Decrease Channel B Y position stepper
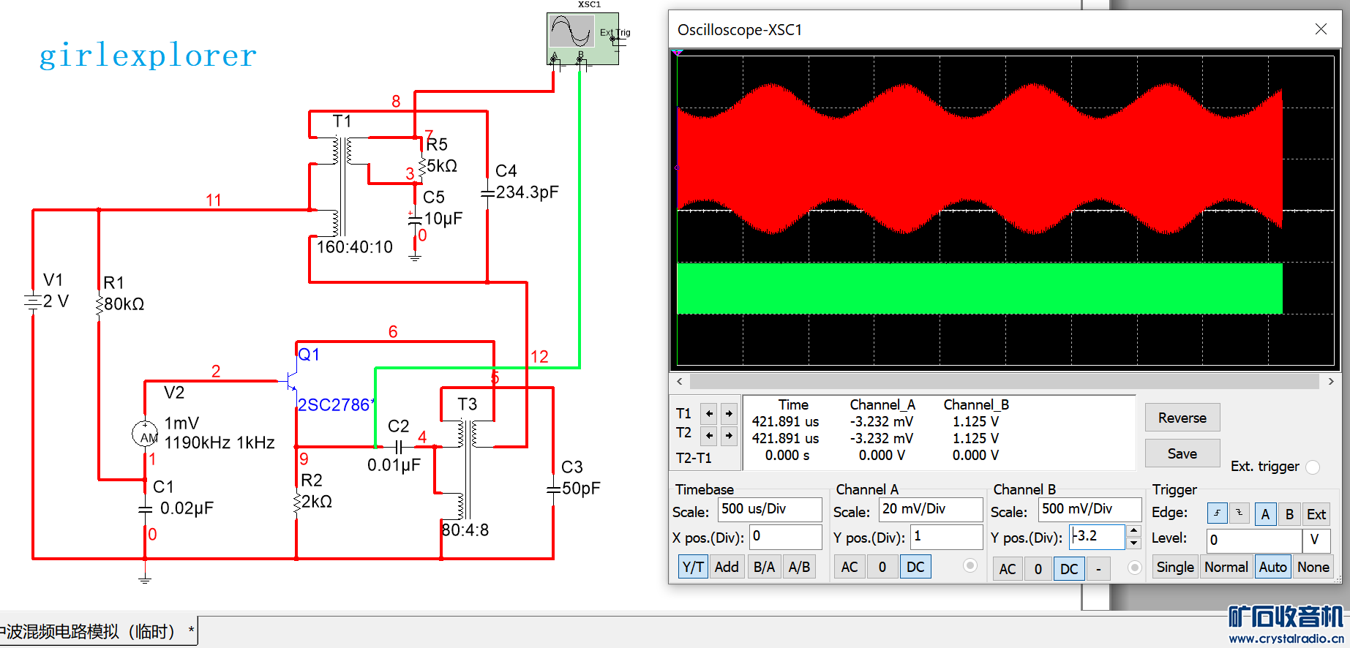The height and width of the screenshot is (648, 1350). [1133, 543]
